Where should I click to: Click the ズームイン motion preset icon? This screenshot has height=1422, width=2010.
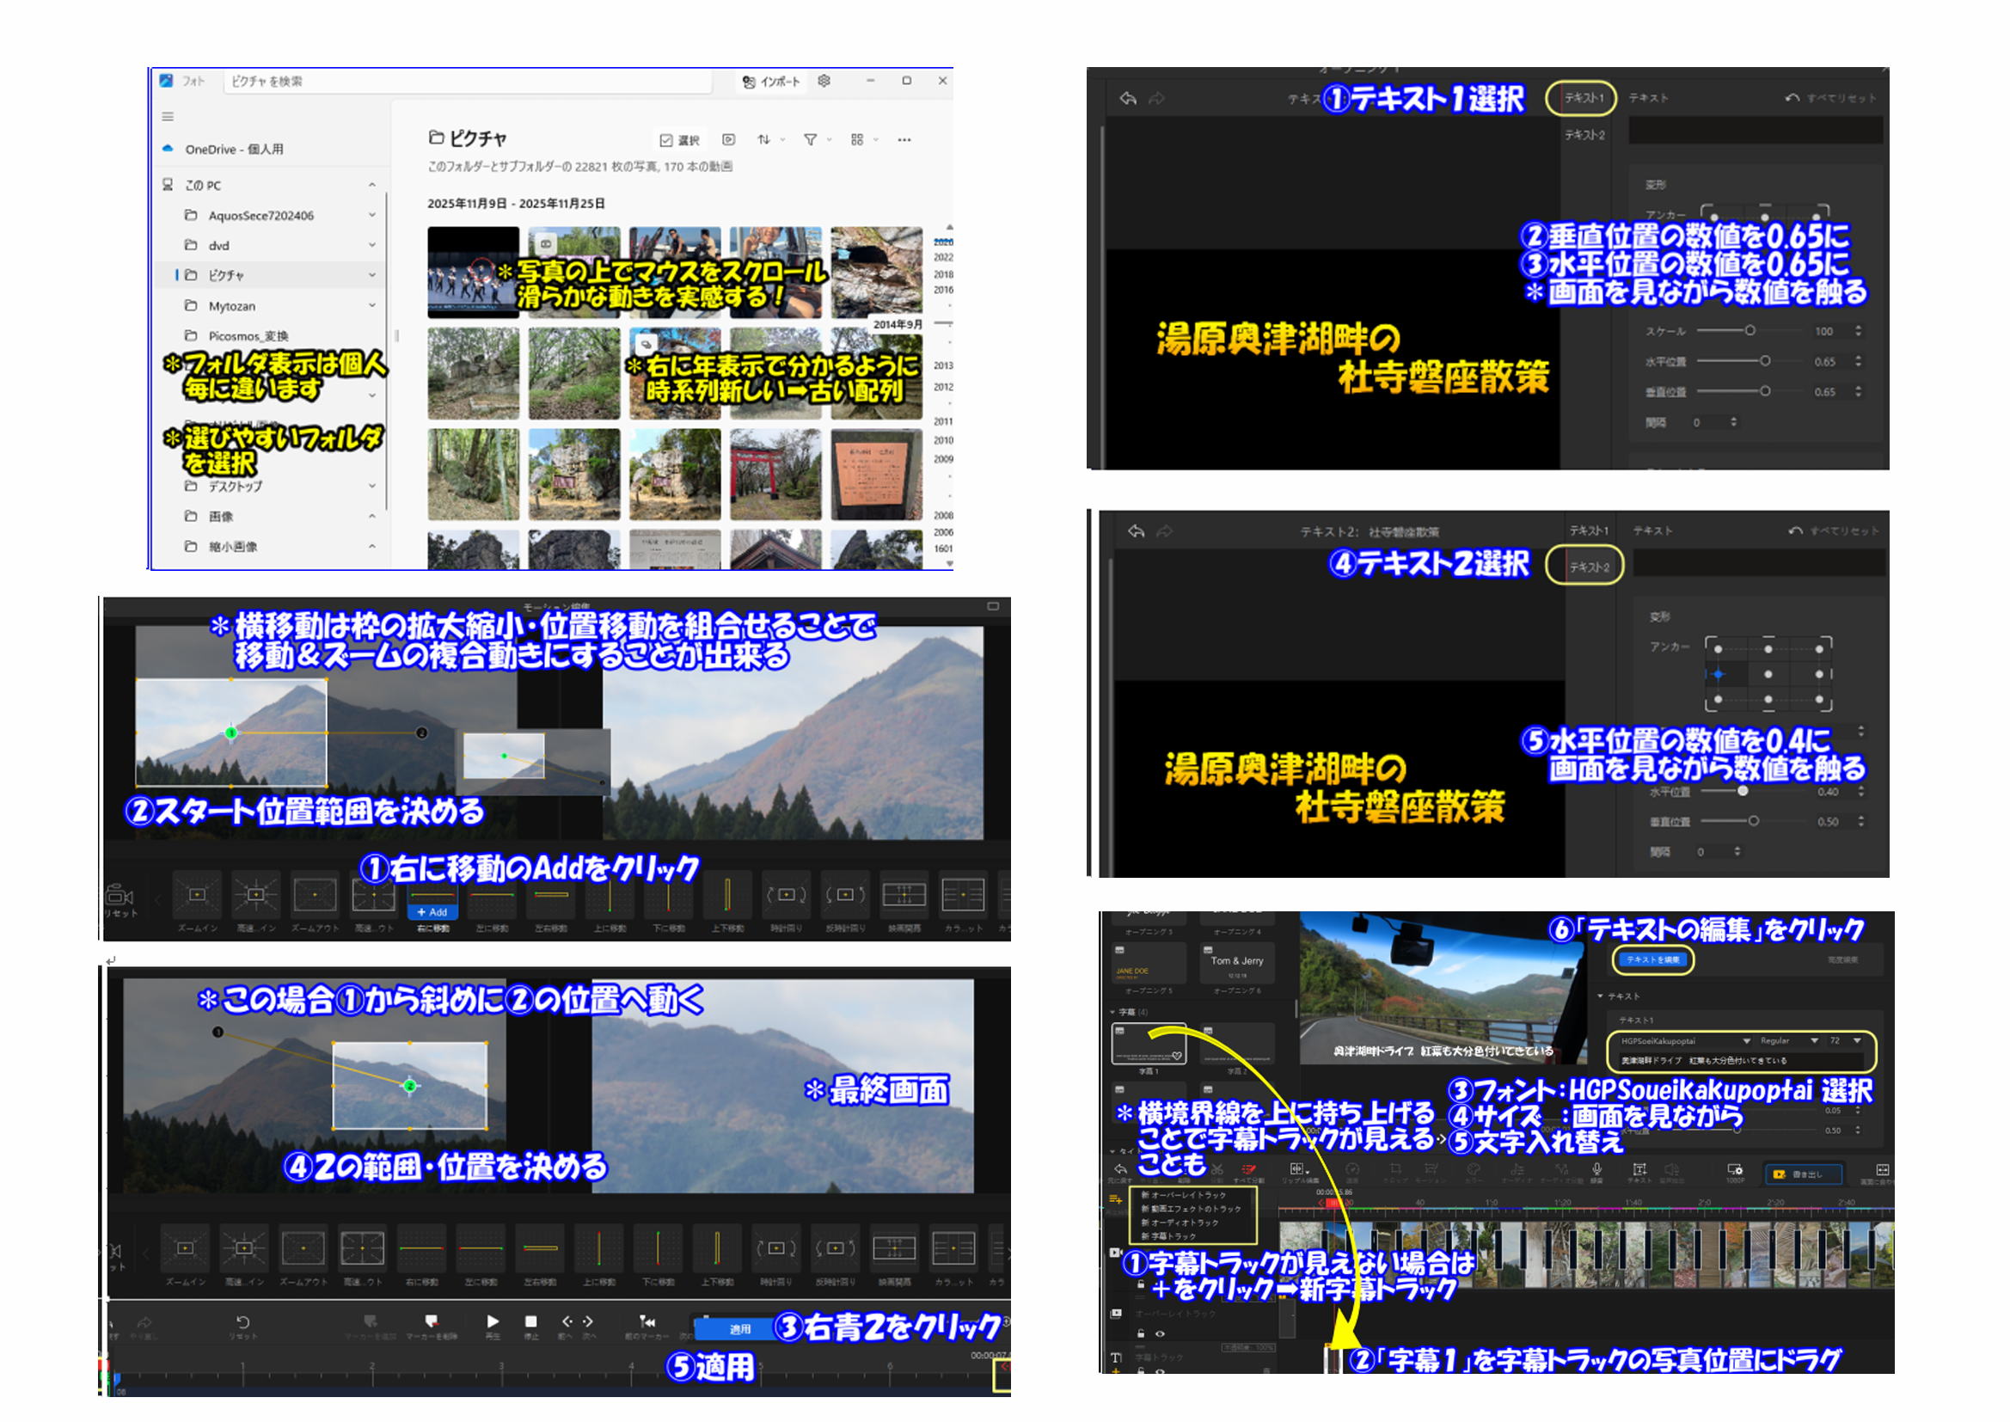click(197, 895)
